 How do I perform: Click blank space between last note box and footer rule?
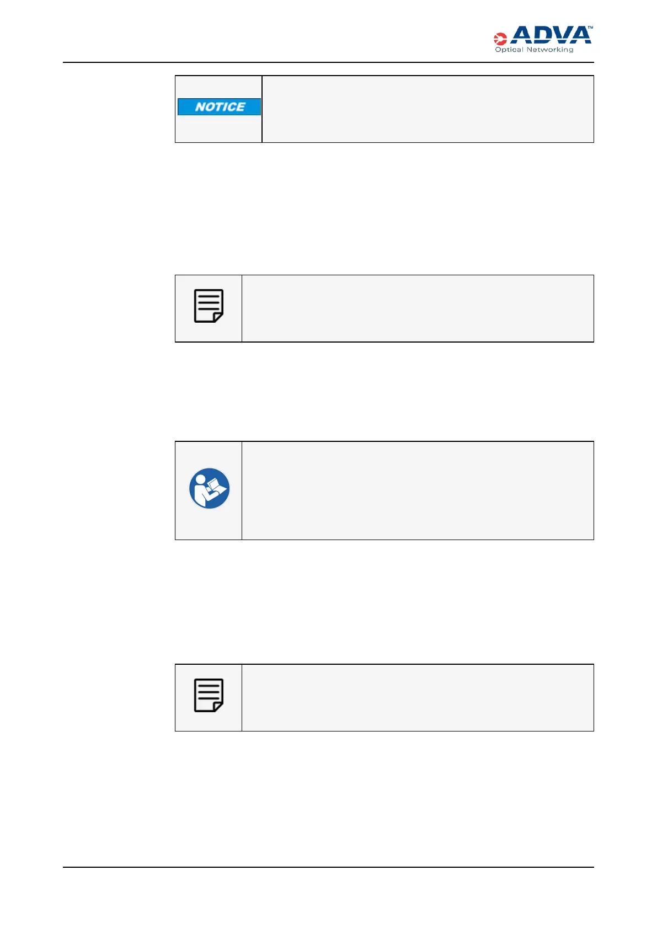point(384,800)
